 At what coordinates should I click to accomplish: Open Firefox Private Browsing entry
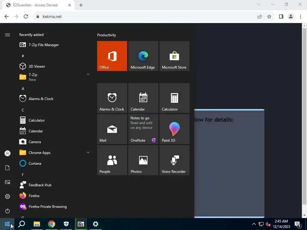55,207
